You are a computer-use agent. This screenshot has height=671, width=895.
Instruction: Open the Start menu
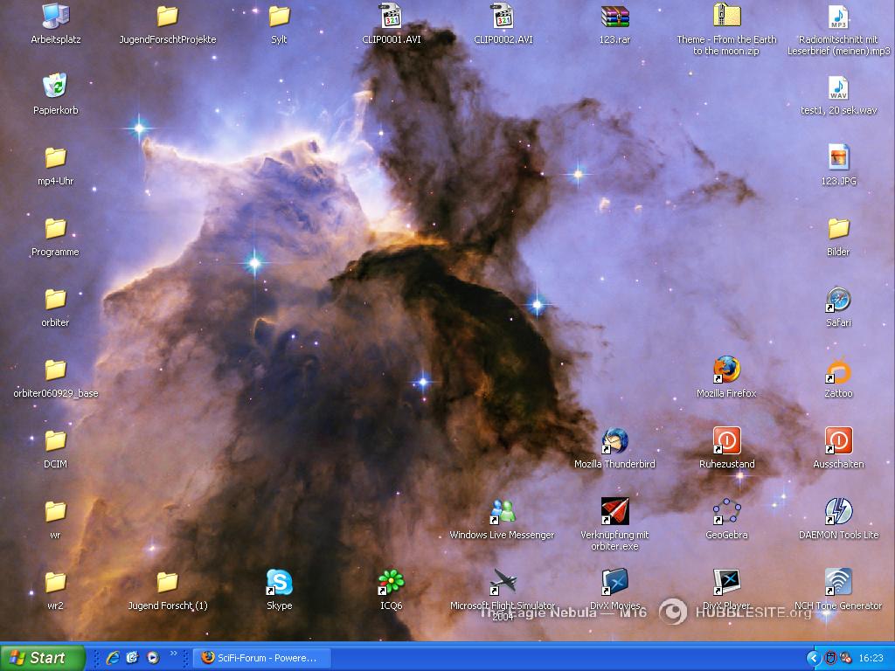pyautogui.click(x=42, y=658)
